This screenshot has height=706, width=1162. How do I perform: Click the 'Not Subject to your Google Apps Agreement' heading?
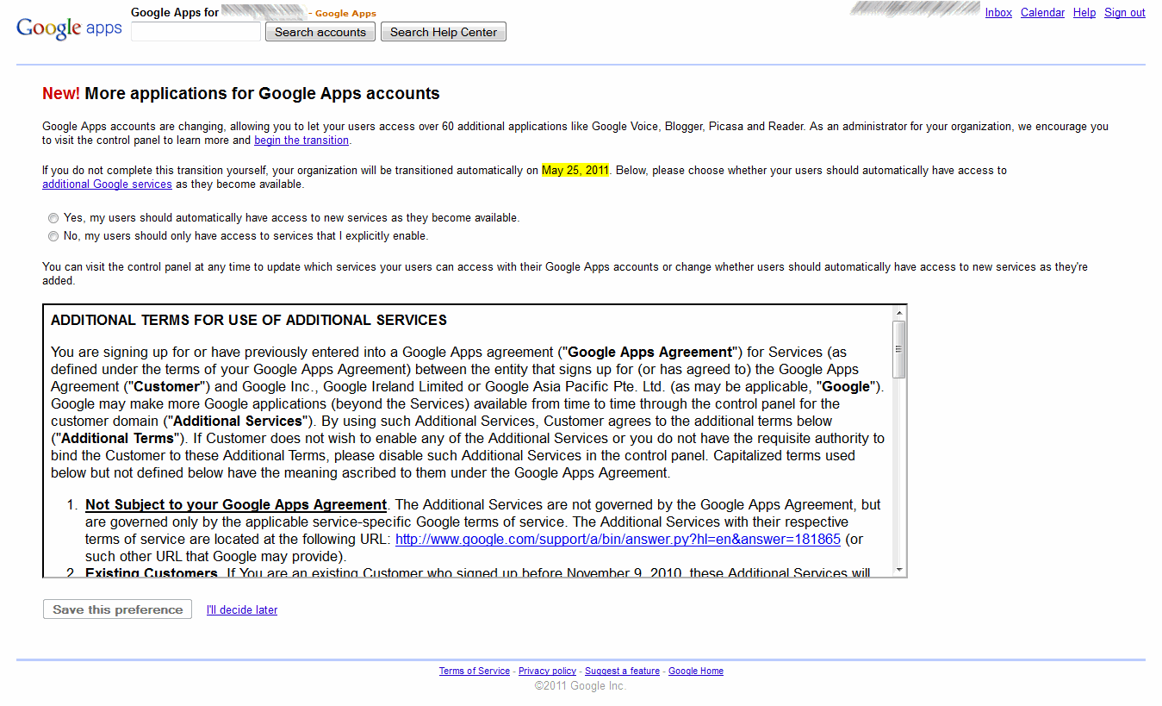pos(236,505)
